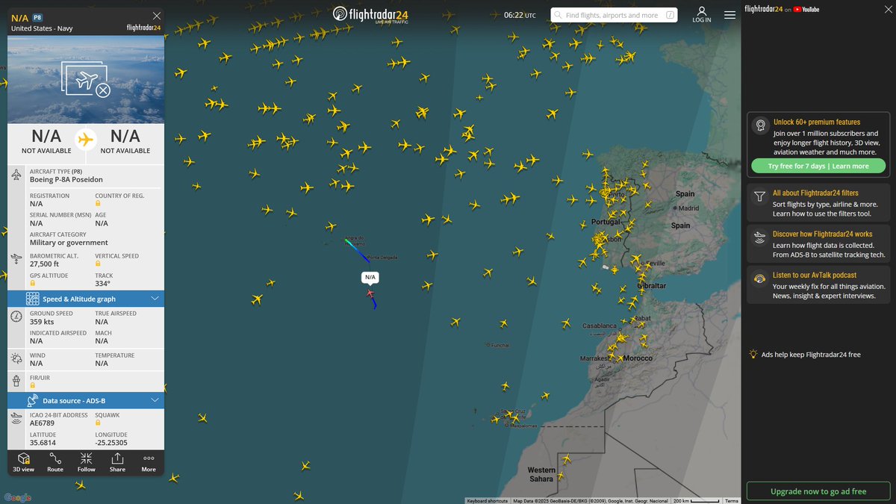The width and height of the screenshot is (896, 504).
Task: Click the Boeing P-8A Poseidon text
Action: point(66,180)
